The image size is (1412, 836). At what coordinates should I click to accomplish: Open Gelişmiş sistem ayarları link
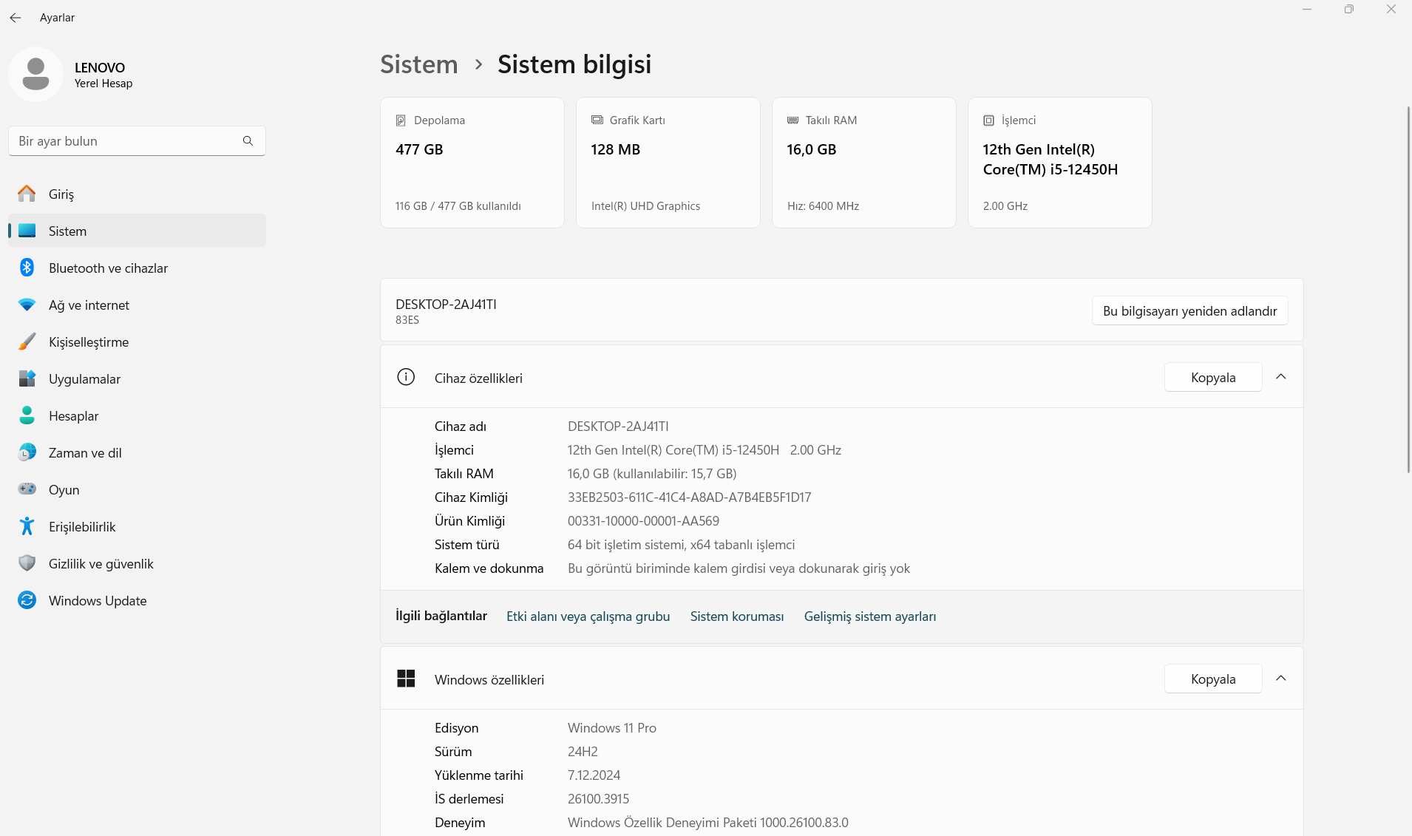pyautogui.click(x=870, y=616)
